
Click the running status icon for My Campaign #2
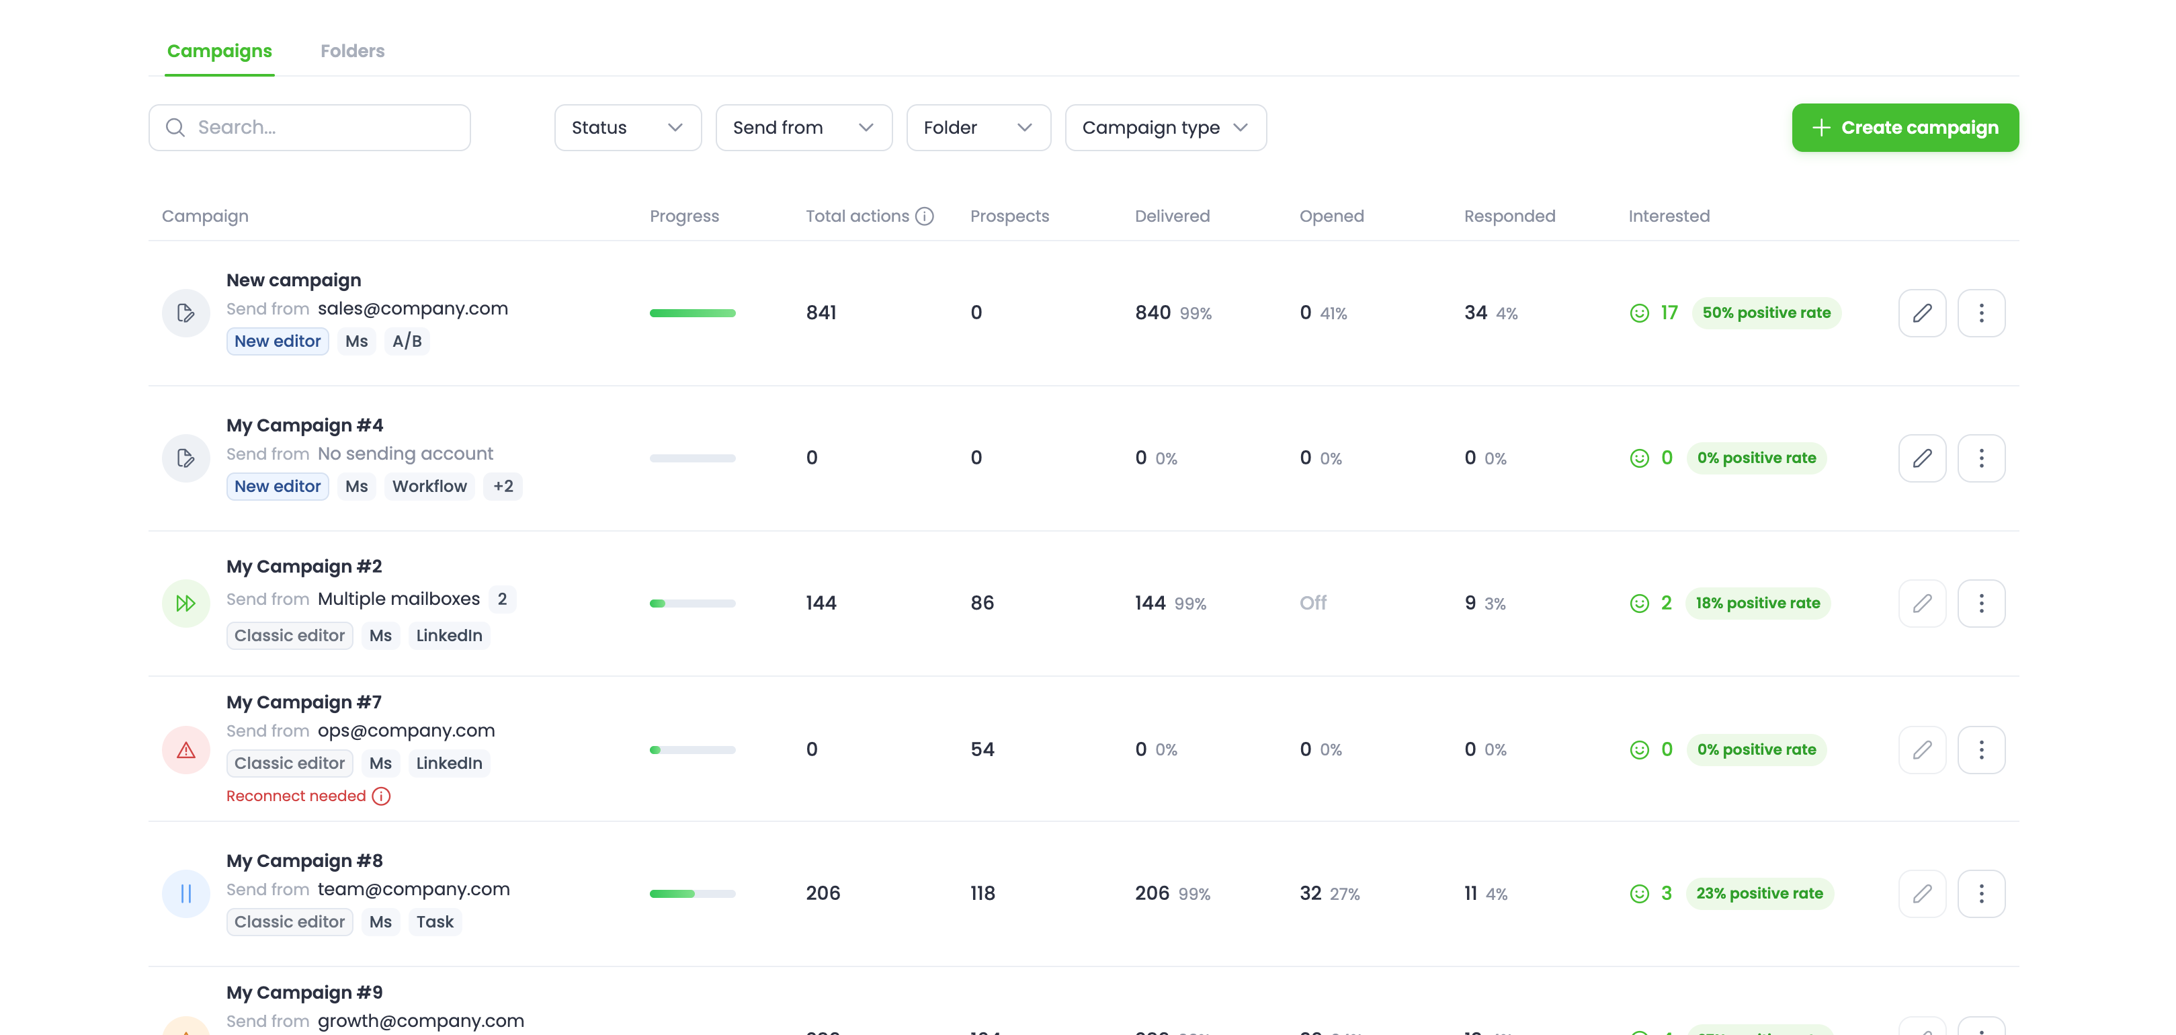pyautogui.click(x=186, y=604)
